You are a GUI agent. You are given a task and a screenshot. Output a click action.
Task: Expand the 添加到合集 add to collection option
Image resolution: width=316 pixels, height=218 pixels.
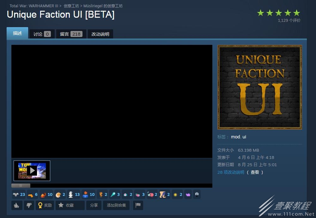coord(116,205)
